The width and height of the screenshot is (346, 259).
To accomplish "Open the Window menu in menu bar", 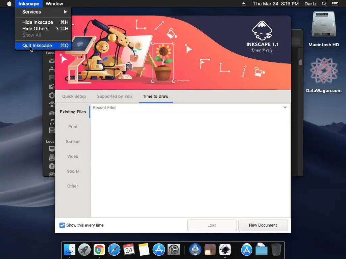I will pos(54,4).
